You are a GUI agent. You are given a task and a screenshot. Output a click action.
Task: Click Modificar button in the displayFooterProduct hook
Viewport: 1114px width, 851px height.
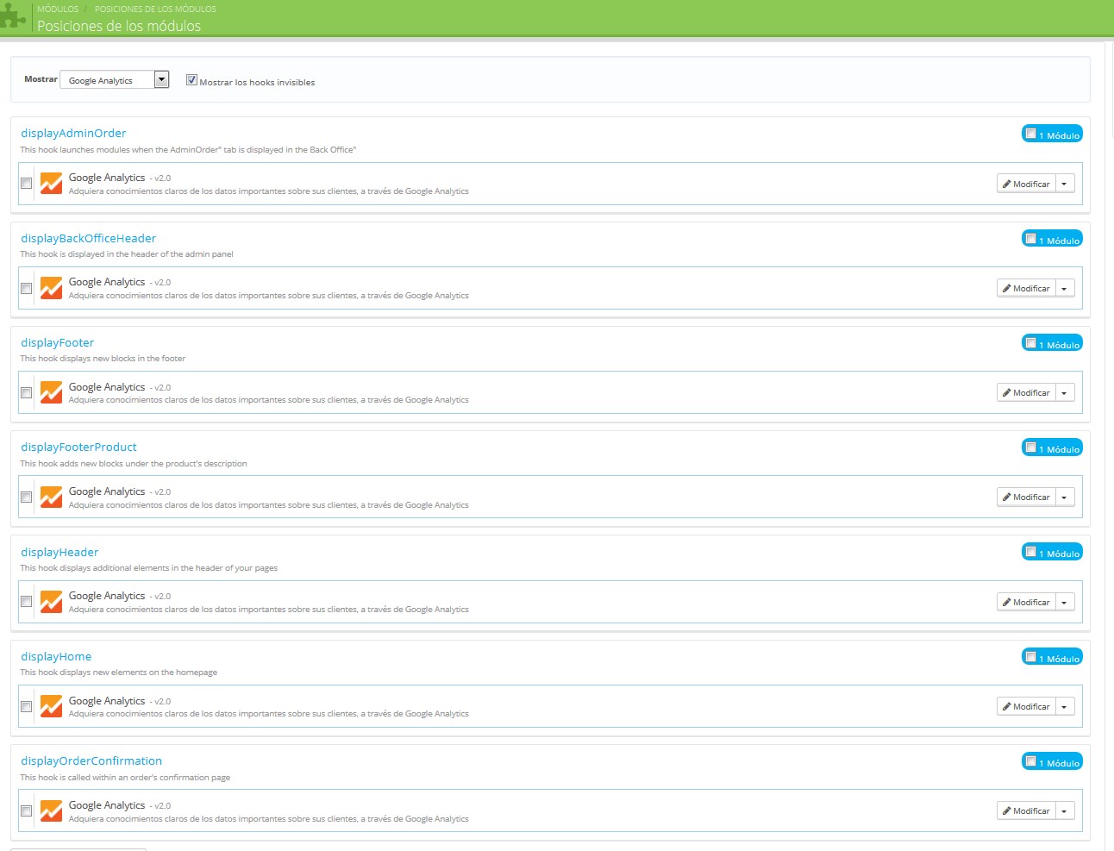click(1026, 497)
